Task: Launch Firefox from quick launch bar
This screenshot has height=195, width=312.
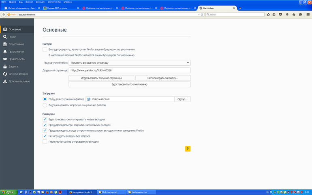Action: [x=47, y=192]
